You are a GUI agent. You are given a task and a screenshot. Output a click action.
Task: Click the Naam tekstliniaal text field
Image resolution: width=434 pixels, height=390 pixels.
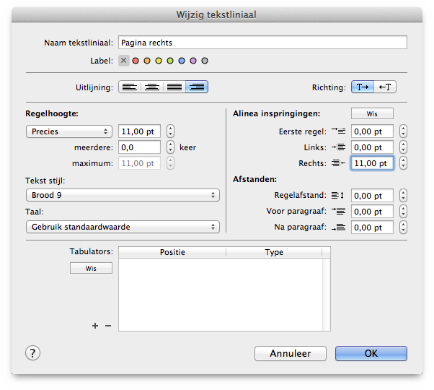(262, 43)
